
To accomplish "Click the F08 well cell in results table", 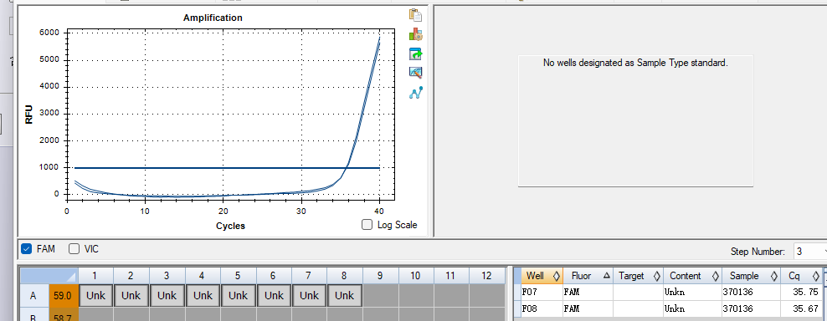I will [542, 308].
